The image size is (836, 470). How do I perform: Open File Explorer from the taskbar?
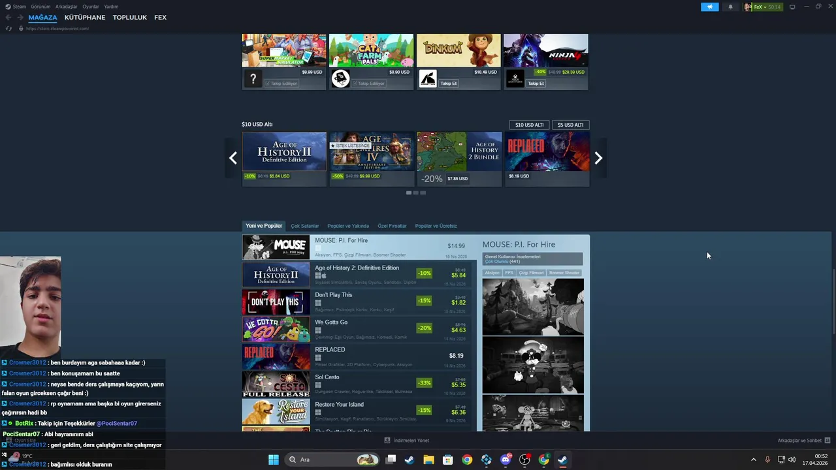[428, 460]
